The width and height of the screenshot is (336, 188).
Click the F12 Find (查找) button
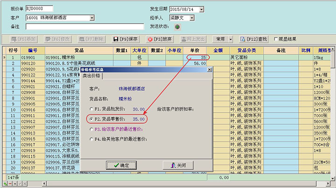pyautogui.click(x=254, y=39)
